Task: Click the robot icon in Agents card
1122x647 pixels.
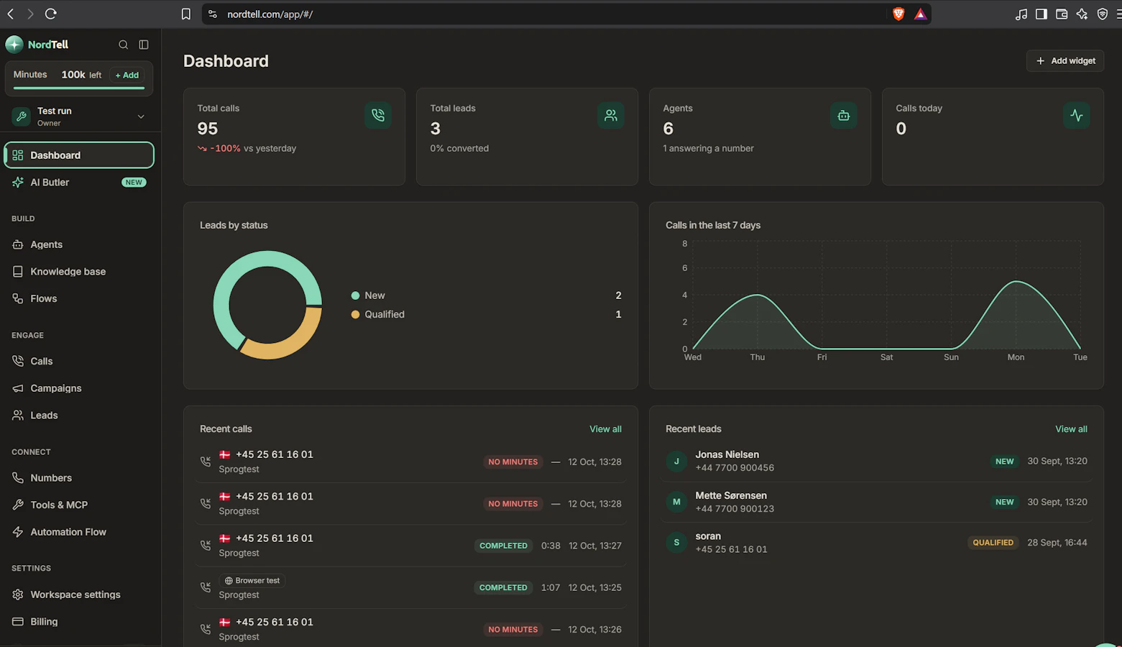Action: (x=844, y=115)
